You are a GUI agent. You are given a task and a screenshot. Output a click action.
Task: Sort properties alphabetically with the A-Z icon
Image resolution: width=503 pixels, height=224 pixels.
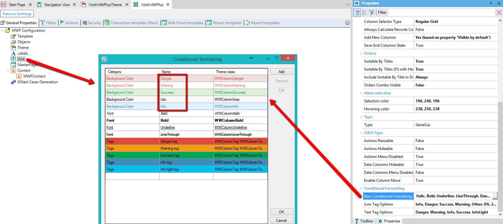[x=364, y=12]
